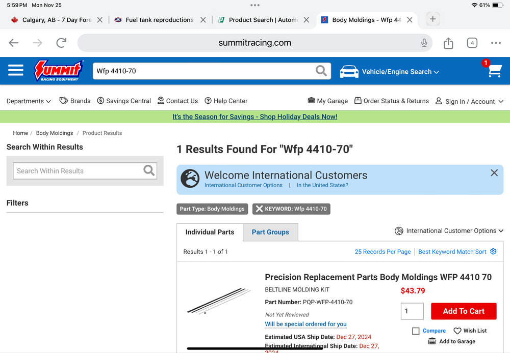Screen dimensions: 510x353
Task: Open the beltline molding product thumbnail
Action: pyautogui.click(x=219, y=301)
